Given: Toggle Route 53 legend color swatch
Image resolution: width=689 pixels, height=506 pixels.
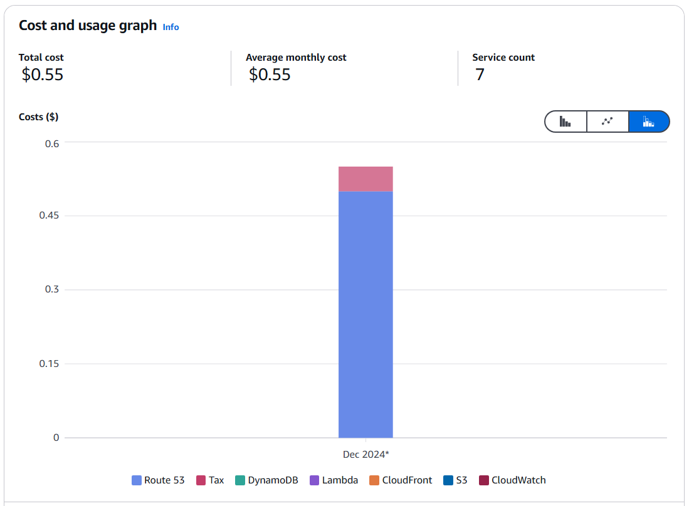Looking at the screenshot, I should click(x=137, y=480).
